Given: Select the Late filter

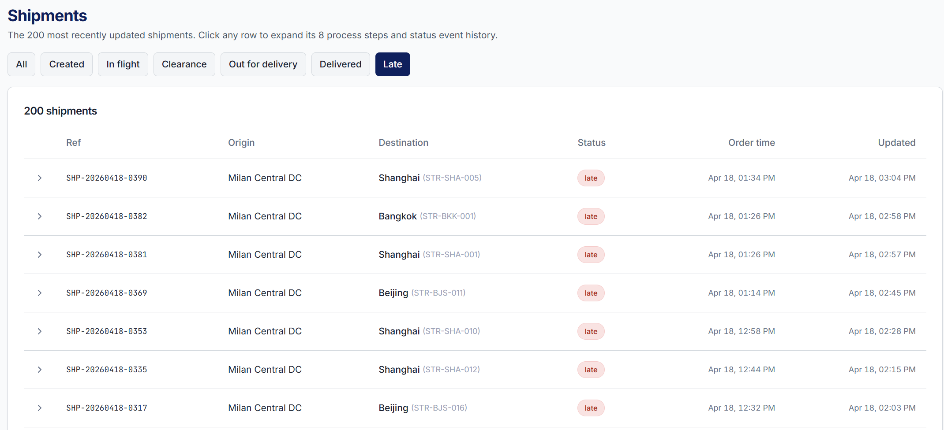Looking at the screenshot, I should 393,64.
